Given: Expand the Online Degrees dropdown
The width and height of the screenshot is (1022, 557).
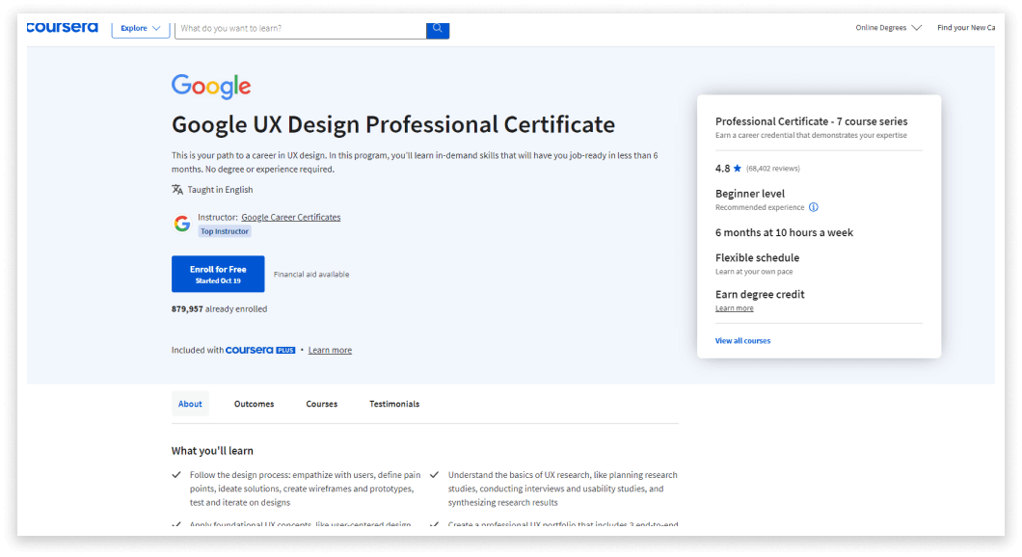Looking at the screenshot, I should click(888, 27).
